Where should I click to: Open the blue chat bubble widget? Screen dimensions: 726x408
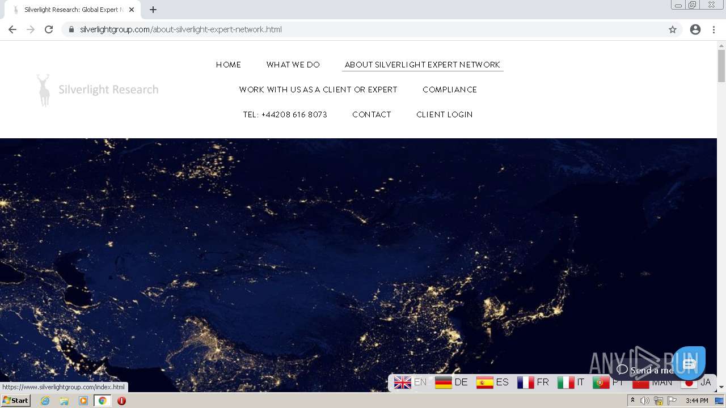tap(689, 363)
